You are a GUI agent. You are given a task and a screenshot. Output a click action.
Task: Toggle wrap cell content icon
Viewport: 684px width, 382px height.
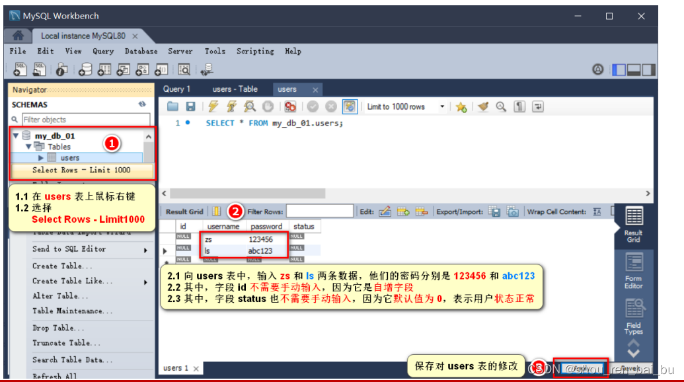coord(597,212)
